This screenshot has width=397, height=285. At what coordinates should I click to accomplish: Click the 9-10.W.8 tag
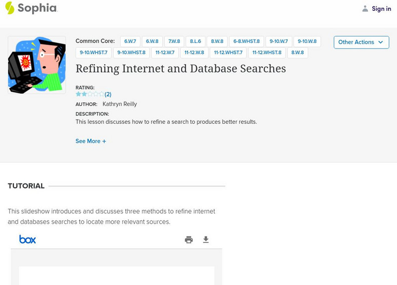307,42
